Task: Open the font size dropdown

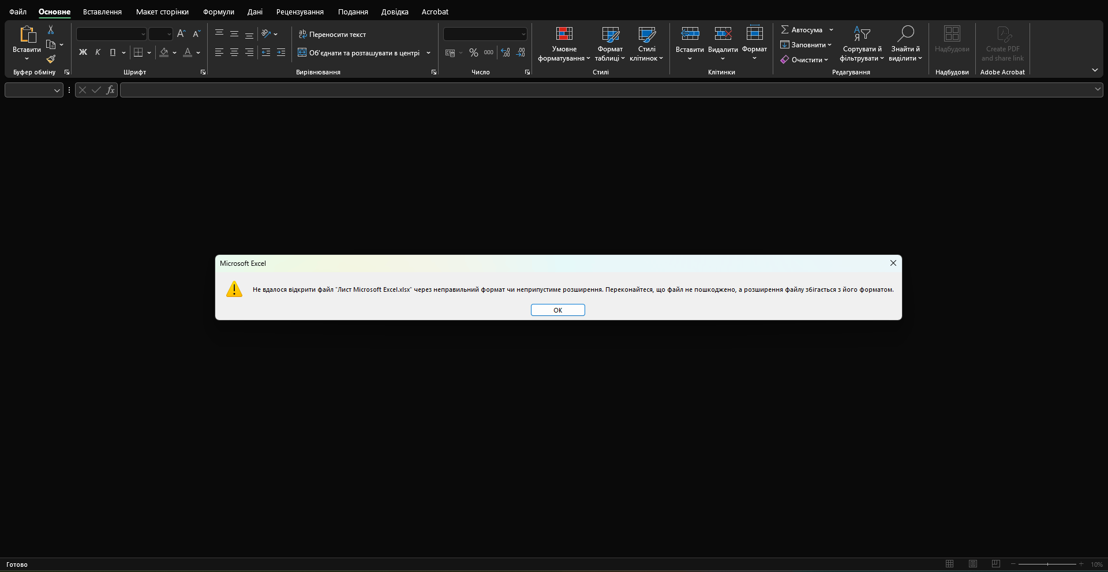Action: 169,34
